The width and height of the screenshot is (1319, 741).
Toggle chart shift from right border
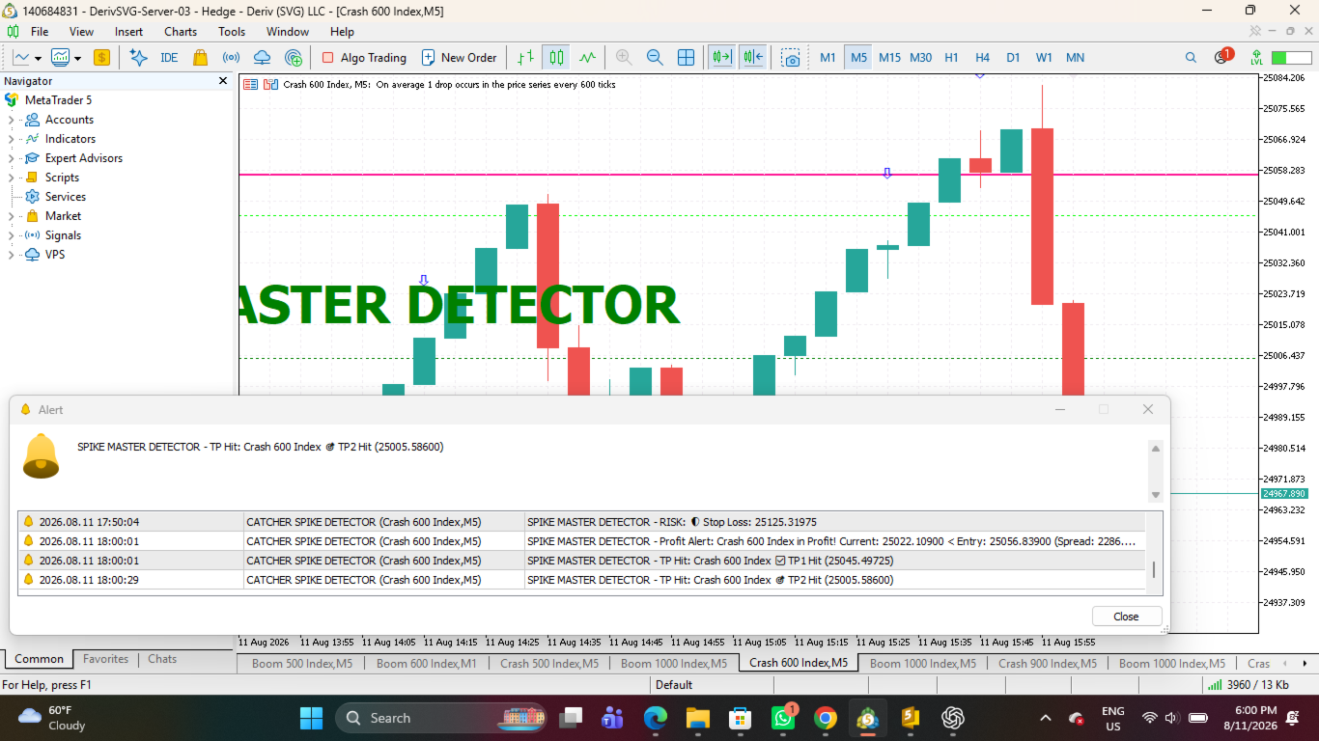[x=753, y=58]
